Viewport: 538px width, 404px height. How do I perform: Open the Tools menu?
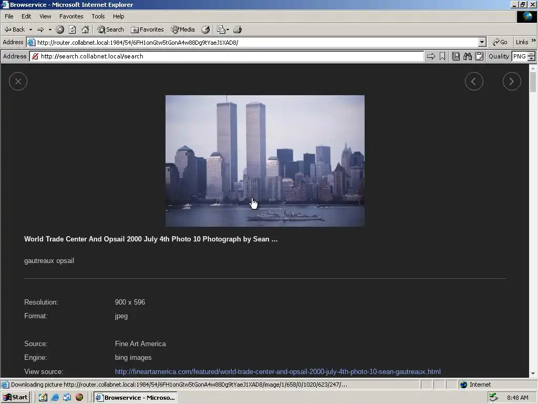[x=98, y=16]
